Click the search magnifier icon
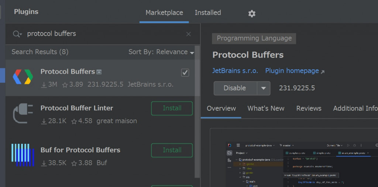 (17, 34)
